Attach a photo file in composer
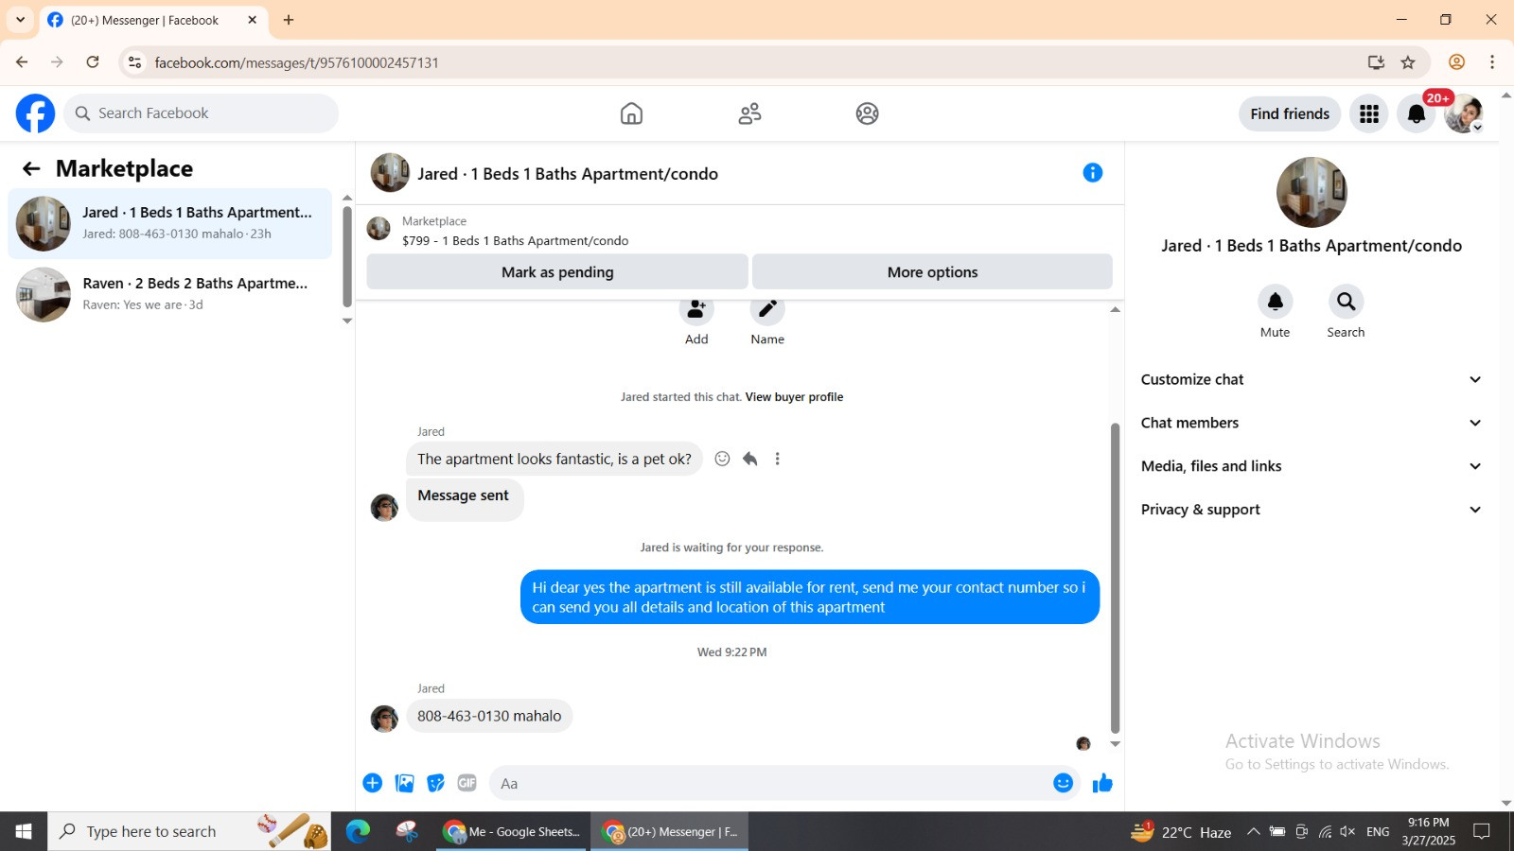Viewport: 1514px width, 851px height. point(404,783)
